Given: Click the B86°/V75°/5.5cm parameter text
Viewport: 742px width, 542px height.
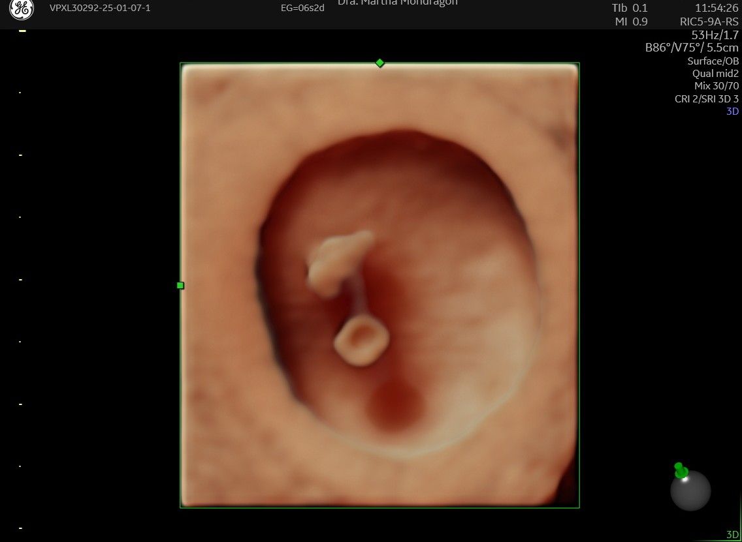Looking at the screenshot, I should click(x=691, y=48).
